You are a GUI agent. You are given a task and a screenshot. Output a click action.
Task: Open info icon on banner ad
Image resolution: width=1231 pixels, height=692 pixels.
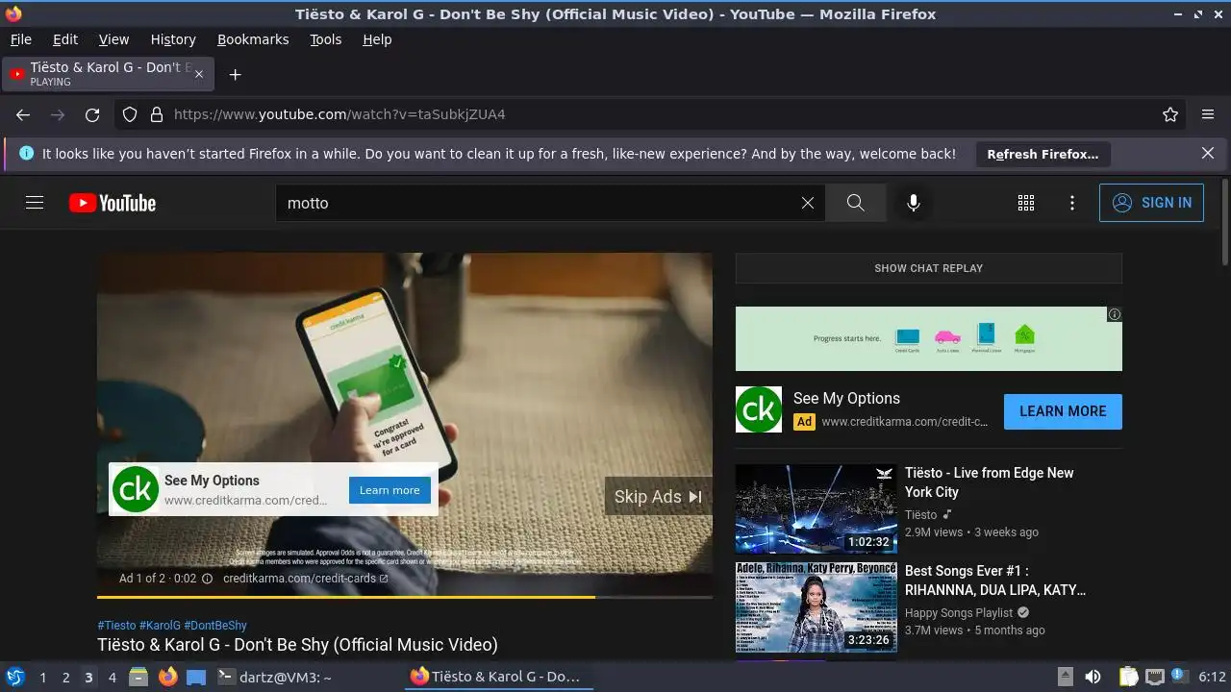click(x=1115, y=314)
